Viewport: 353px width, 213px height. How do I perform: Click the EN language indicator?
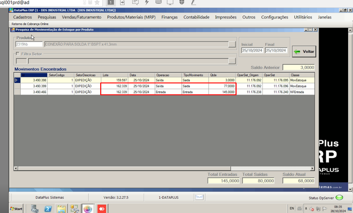292,208
